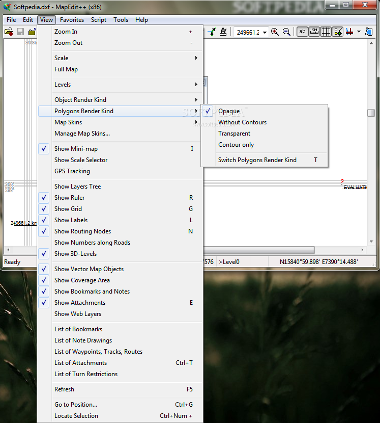Image resolution: width=380 pixels, height=423 pixels.
Task: Click the Polygons Render Kind menu item
Action: 120,111
